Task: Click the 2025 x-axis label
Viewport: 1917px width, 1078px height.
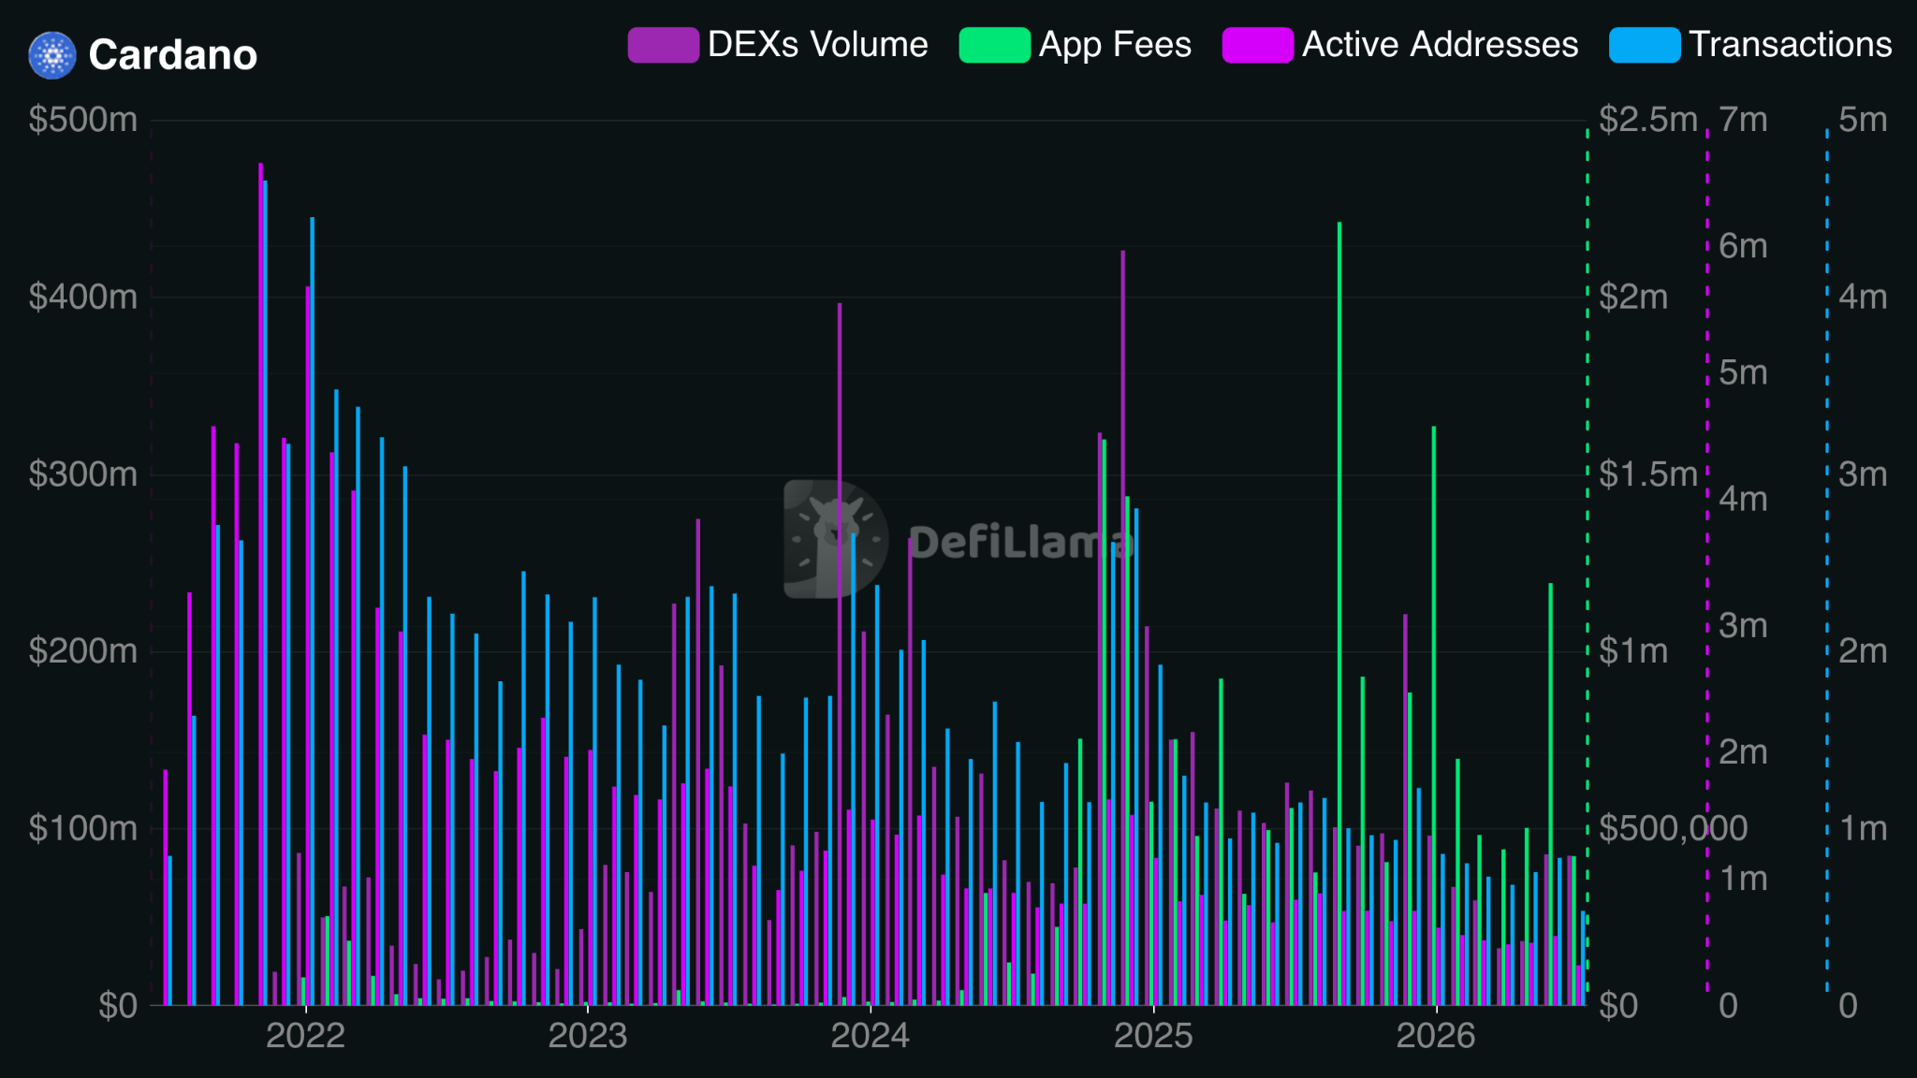Action: coord(1153,1036)
